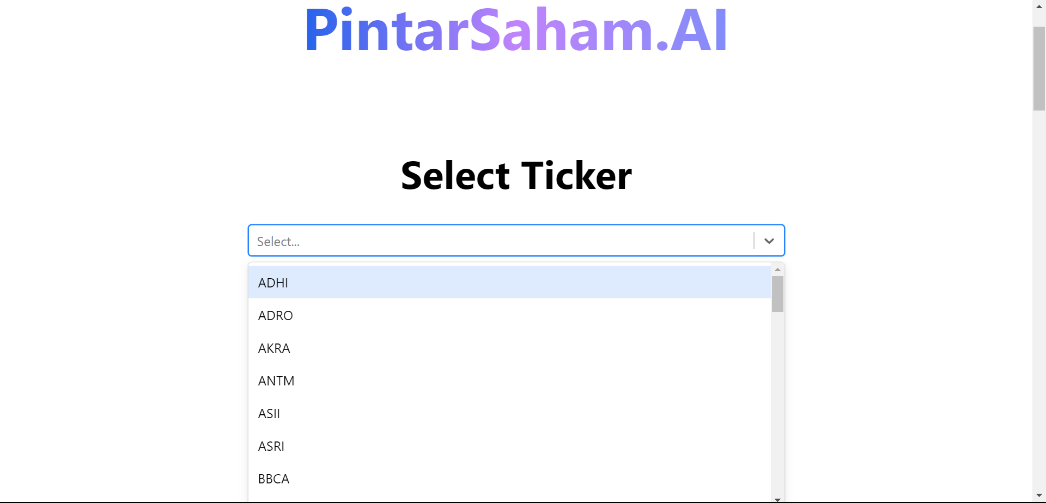
Task: Choose ASII from the list
Action: [x=269, y=413]
